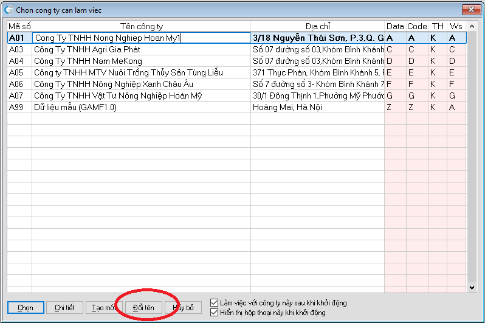The width and height of the screenshot is (485, 323).
Task: Click the scrollbar up arrow
Action: [x=472, y=26]
